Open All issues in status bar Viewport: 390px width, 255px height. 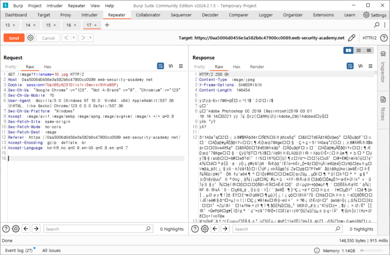[51, 250]
